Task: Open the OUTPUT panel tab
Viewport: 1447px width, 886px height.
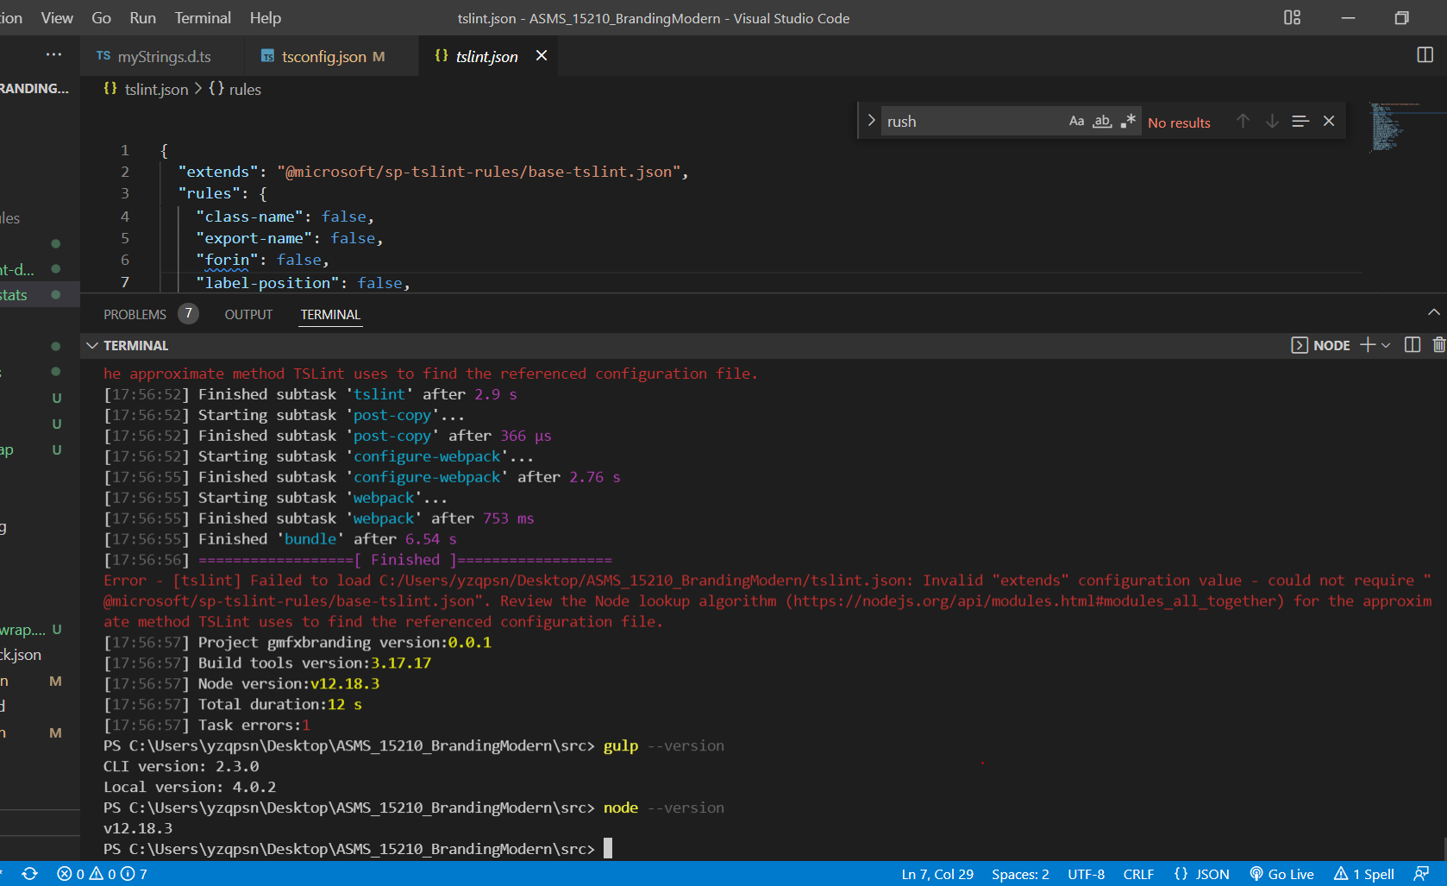Action: [x=248, y=315]
